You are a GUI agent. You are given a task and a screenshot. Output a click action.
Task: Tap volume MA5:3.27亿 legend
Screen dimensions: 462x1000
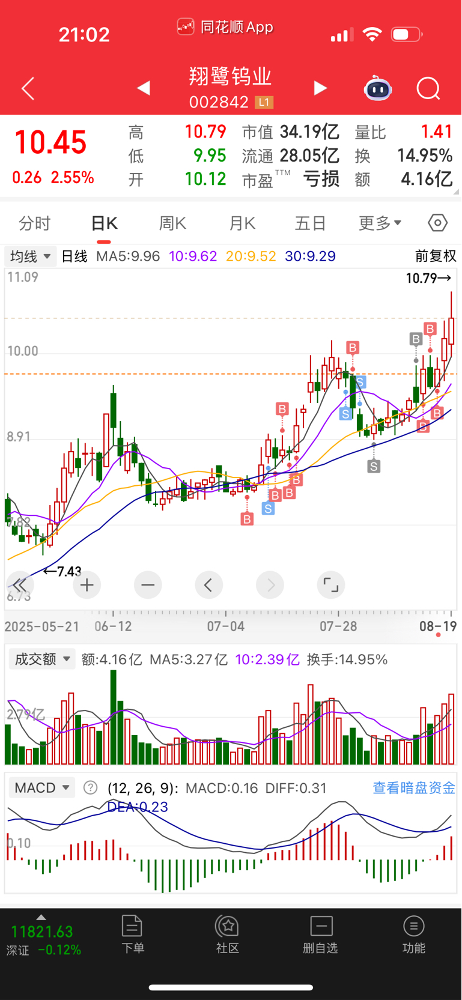coord(189,659)
